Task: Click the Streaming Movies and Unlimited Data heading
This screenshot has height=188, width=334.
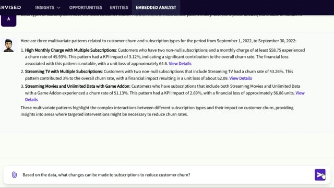Action: 77,86
